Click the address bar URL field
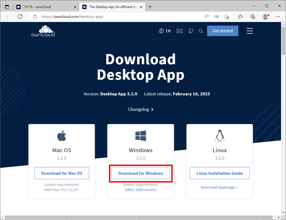Image resolution: width=286 pixels, height=220 pixels. 116,17
